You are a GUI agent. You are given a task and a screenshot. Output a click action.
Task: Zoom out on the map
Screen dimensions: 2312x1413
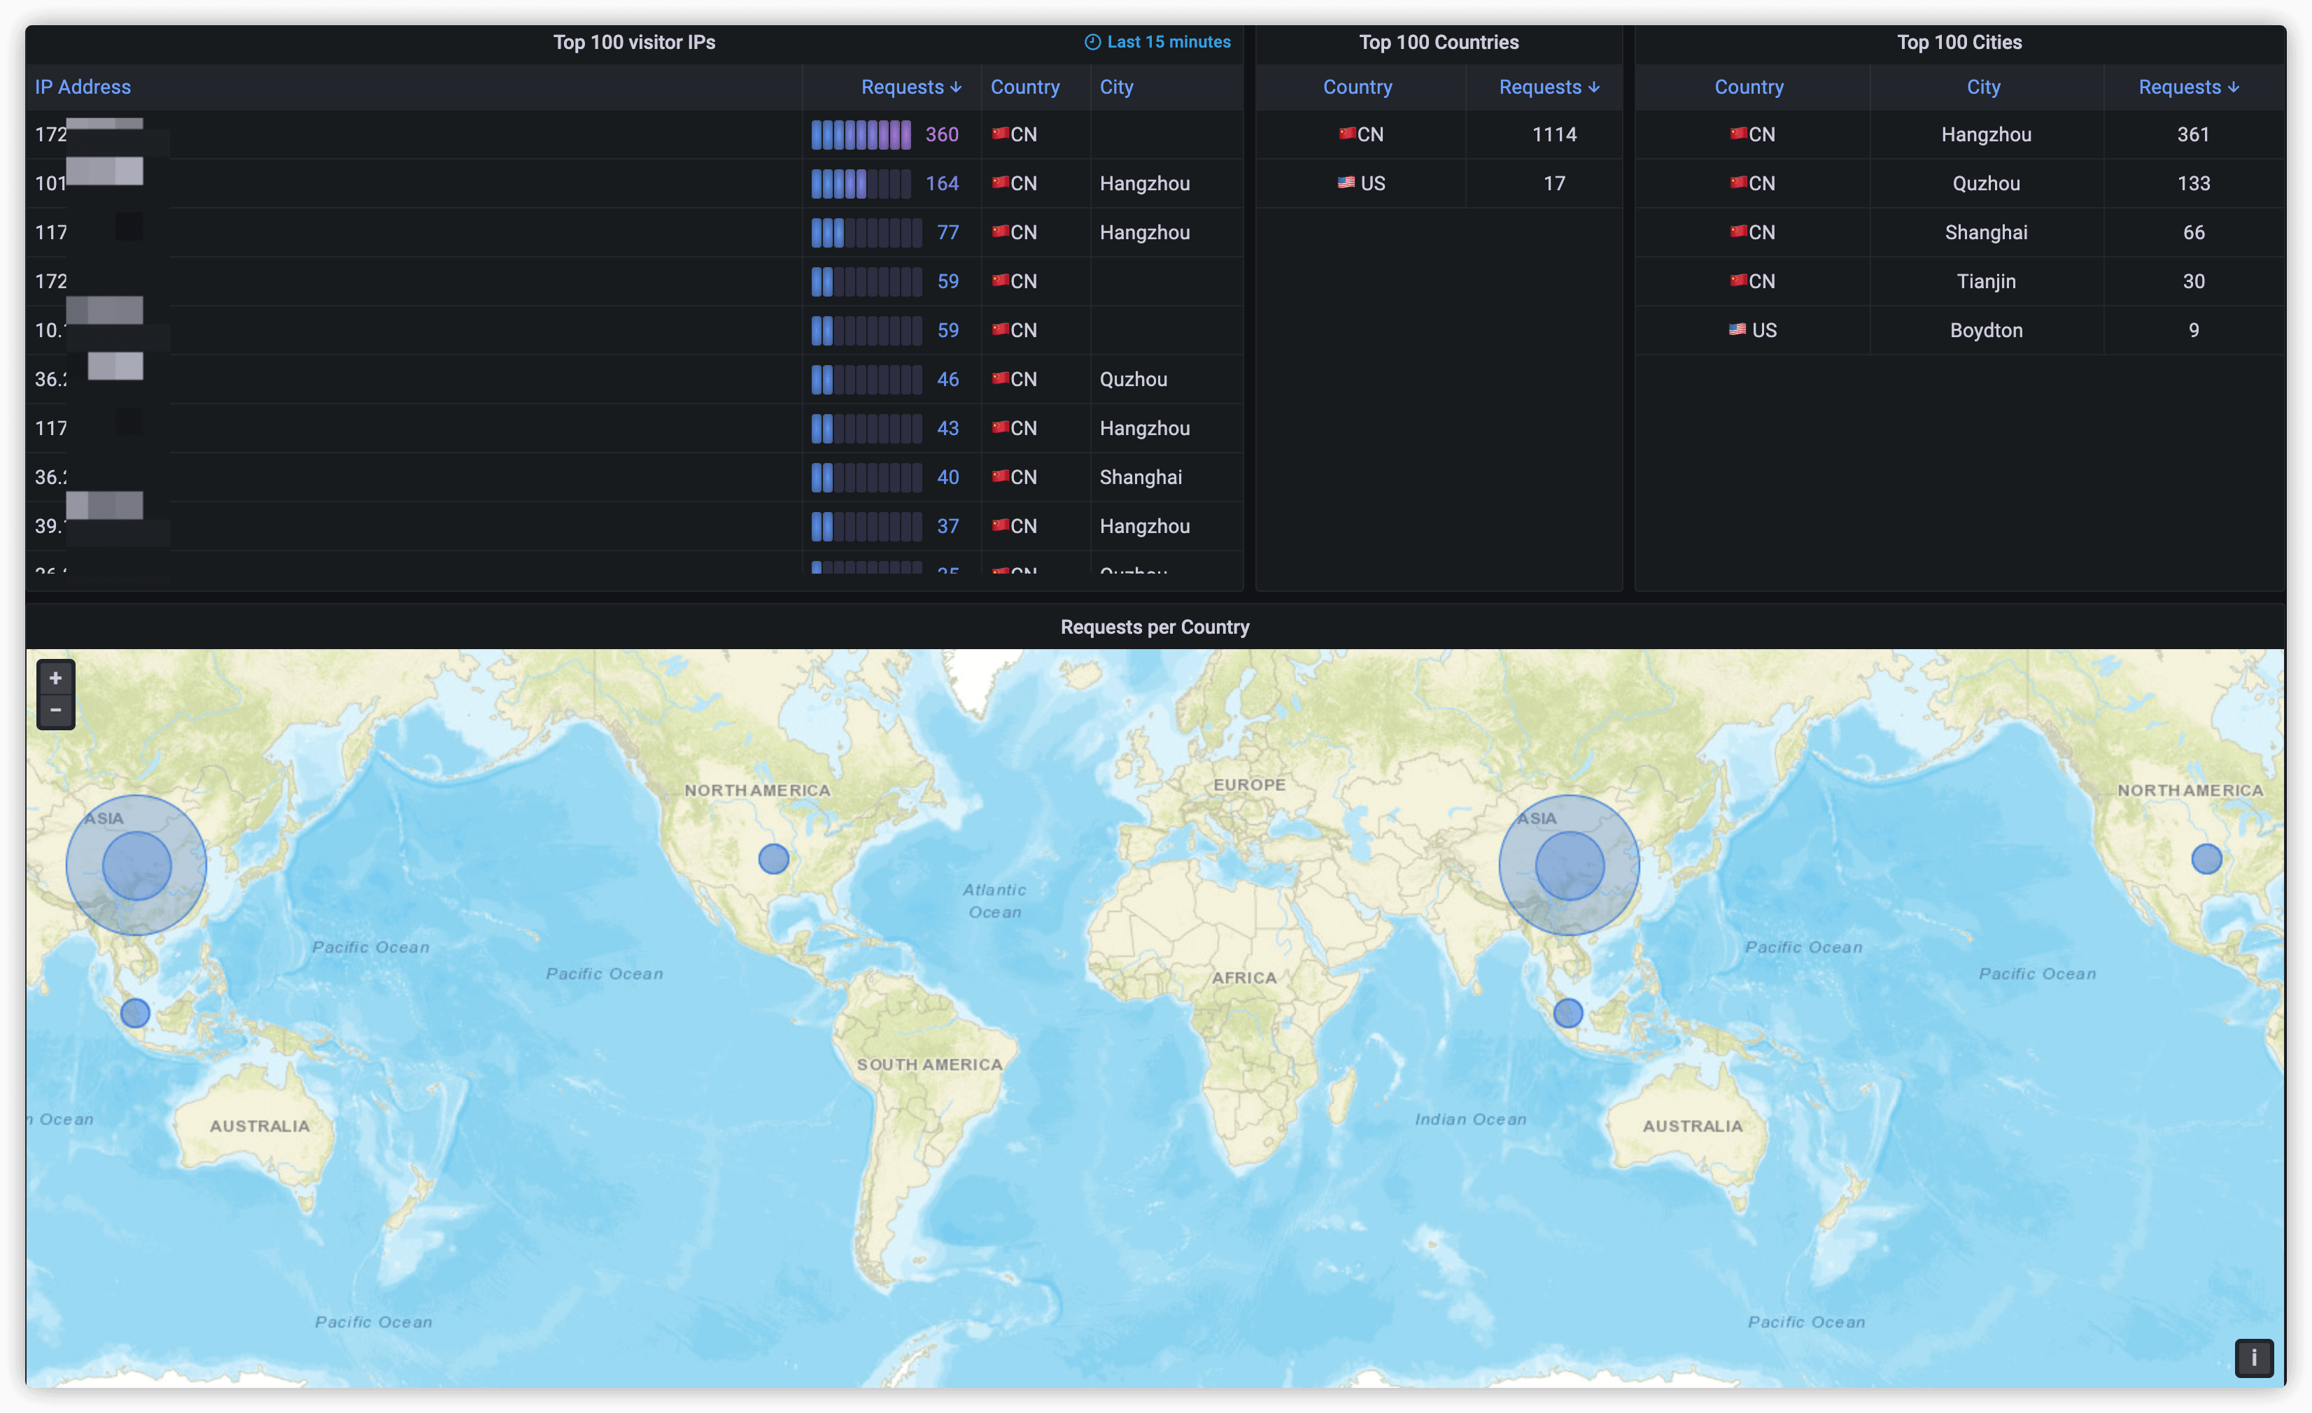55,710
